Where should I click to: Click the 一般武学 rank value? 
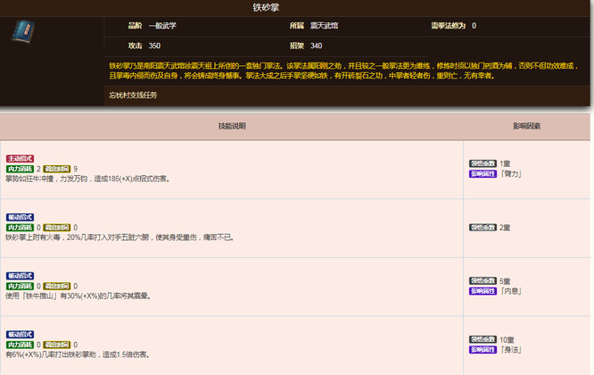162,26
